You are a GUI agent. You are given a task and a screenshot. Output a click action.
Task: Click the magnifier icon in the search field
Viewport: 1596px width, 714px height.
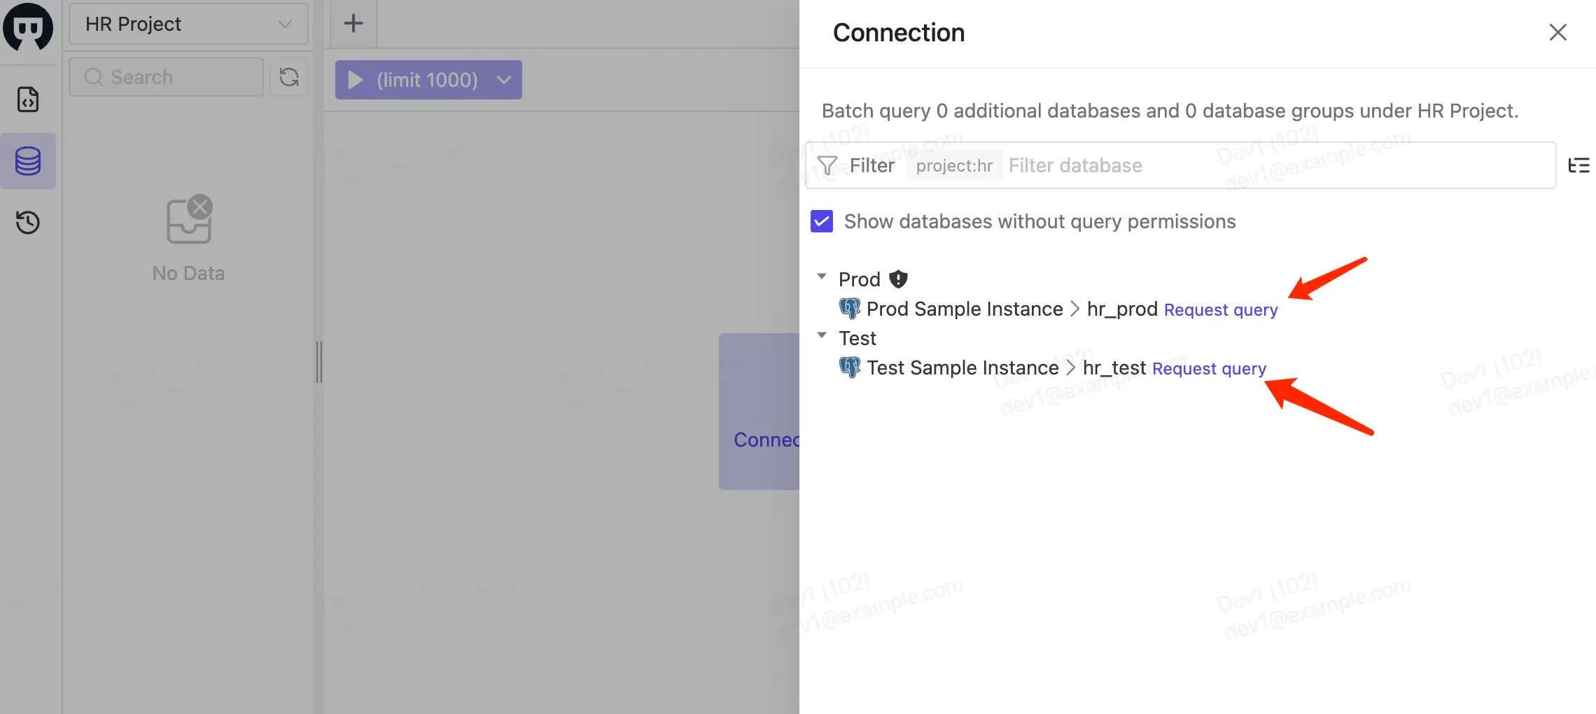[x=93, y=77]
